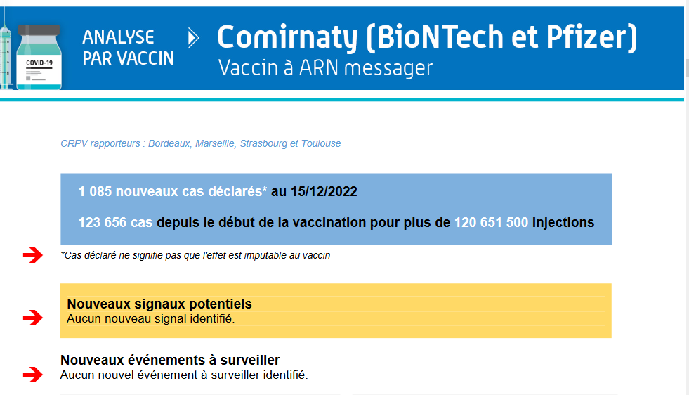Click the Comirnaty (BioNTech et Pfizer) title
This screenshot has width=689, height=395.
[426, 37]
